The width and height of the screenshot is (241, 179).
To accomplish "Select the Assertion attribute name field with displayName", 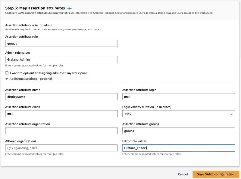I will coord(61,97).
